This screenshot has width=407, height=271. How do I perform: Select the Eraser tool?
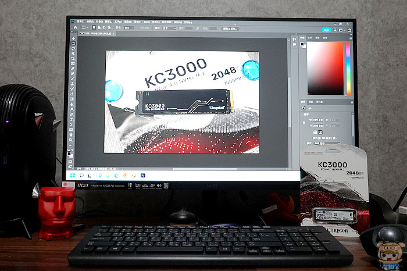click(72, 94)
